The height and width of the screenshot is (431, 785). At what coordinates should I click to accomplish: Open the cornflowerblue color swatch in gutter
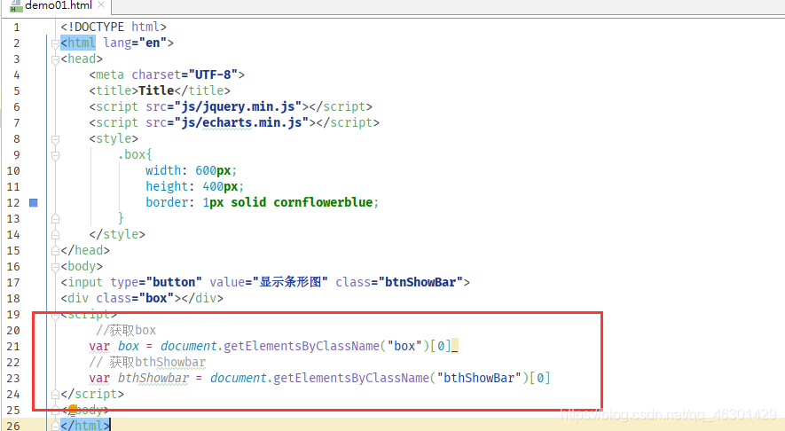(34, 203)
